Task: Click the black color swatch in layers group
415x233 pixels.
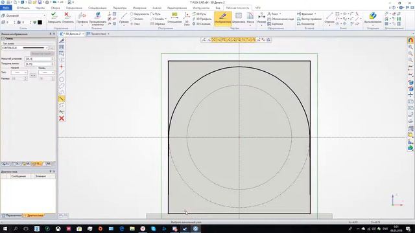Action: (x=40, y=23)
